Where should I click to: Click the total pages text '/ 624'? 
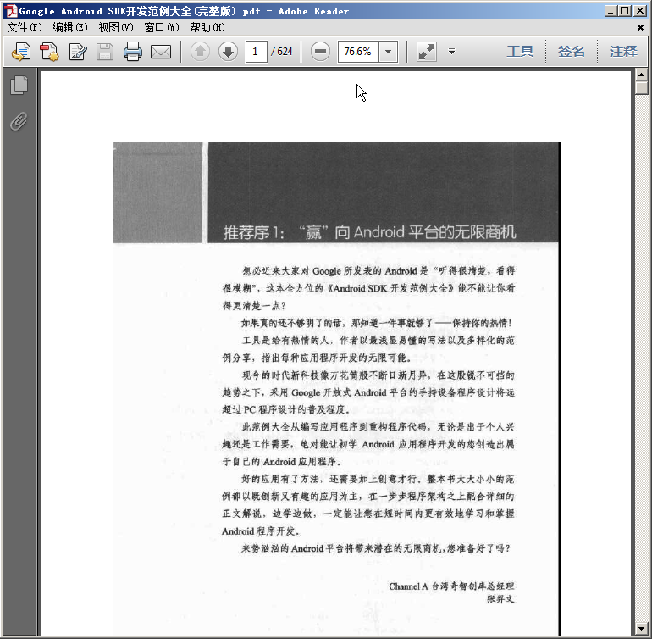(282, 52)
